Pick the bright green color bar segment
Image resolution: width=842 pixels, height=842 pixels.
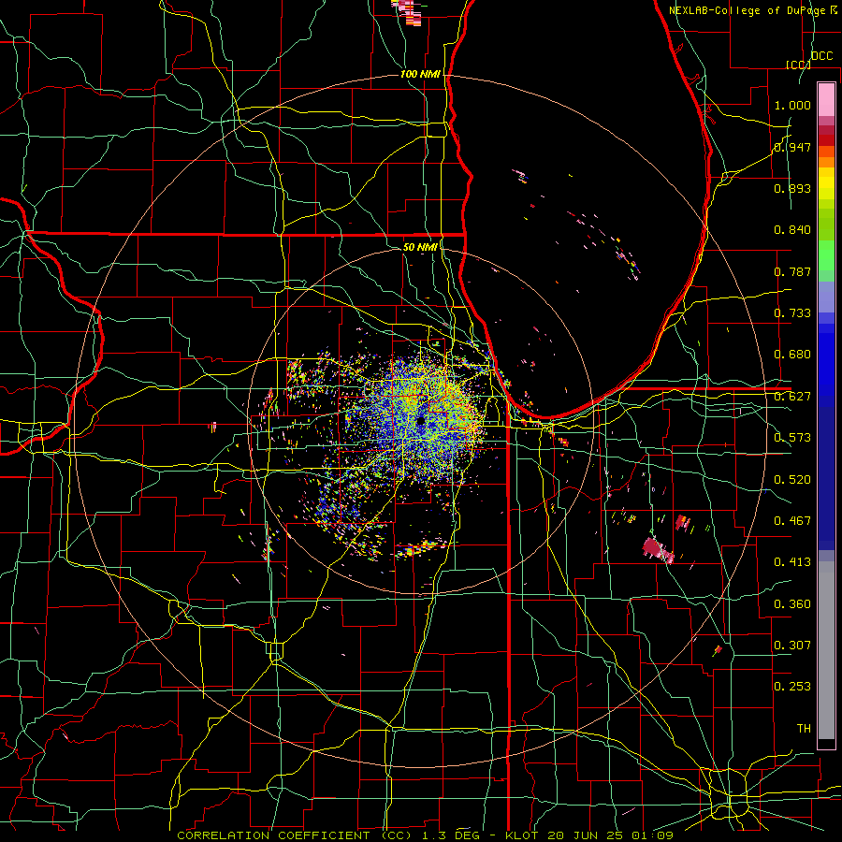pyautogui.click(x=826, y=255)
